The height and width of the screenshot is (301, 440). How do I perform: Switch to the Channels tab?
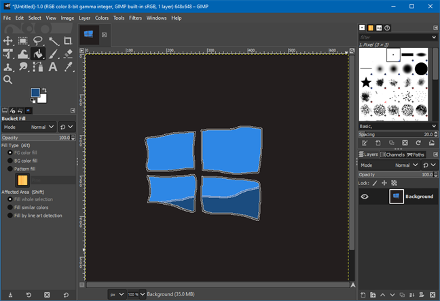pyautogui.click(x=392, y=155)
